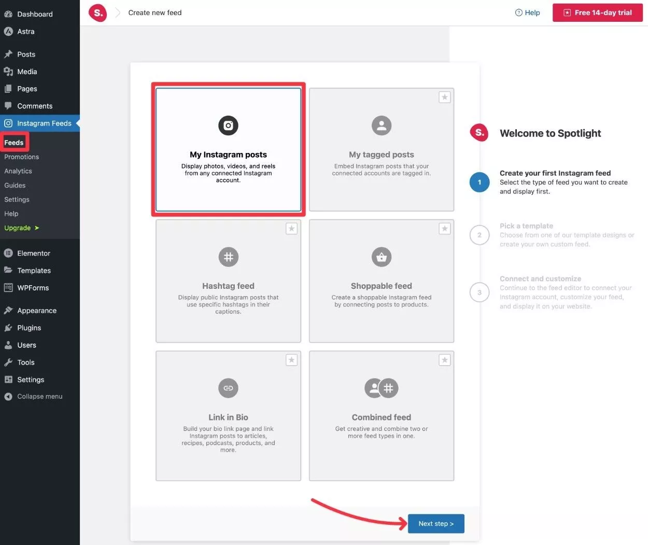Click the Plugins plug icon
This screenshot has width=648, height=545.
8,328
